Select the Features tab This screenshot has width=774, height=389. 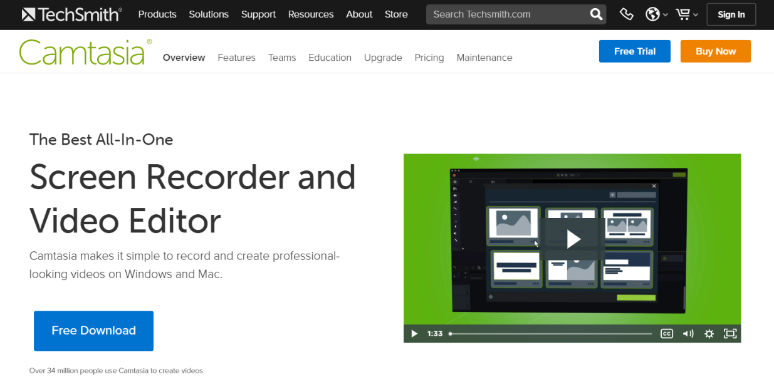[x=236, y=58]
